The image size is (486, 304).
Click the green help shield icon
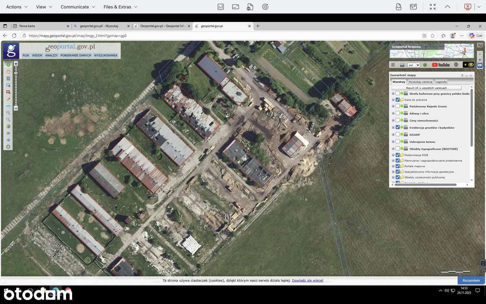coord(425,65)
